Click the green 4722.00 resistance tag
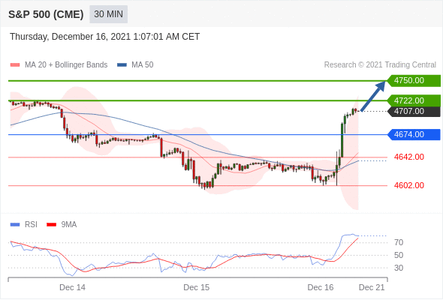 click(414, 100)
